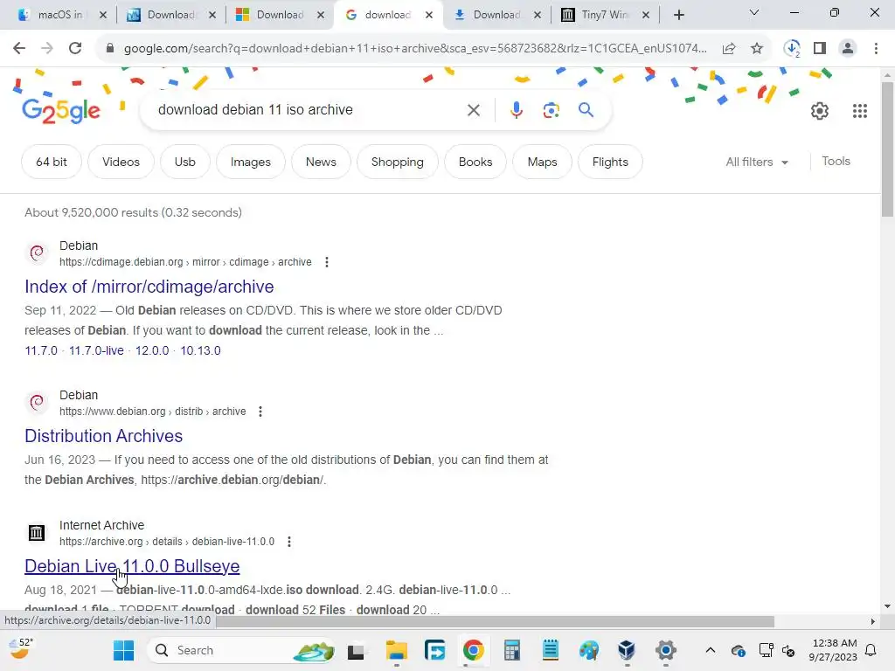Screen dimensions: 895x671
Task: Filter results by Images
Action: click(x=251, y=162)
